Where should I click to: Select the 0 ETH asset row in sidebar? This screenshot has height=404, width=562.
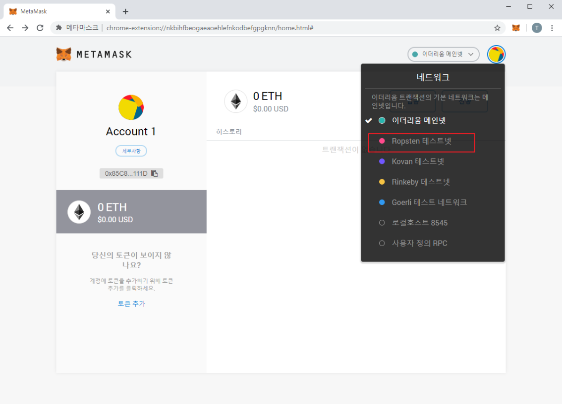[131, 212]
